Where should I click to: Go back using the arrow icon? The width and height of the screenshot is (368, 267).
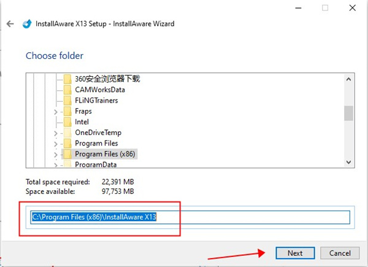10,24
